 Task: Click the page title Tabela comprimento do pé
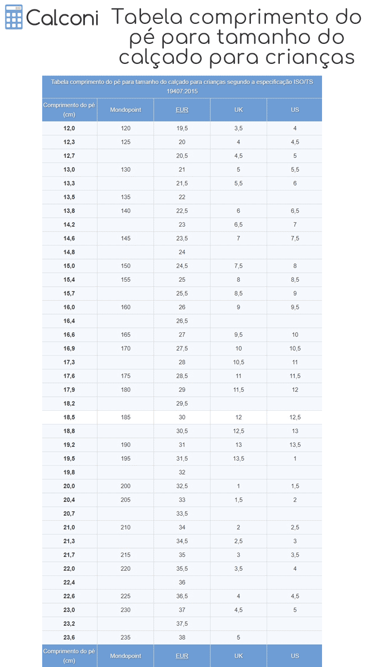pyautogui.click(x=237, y=37)
